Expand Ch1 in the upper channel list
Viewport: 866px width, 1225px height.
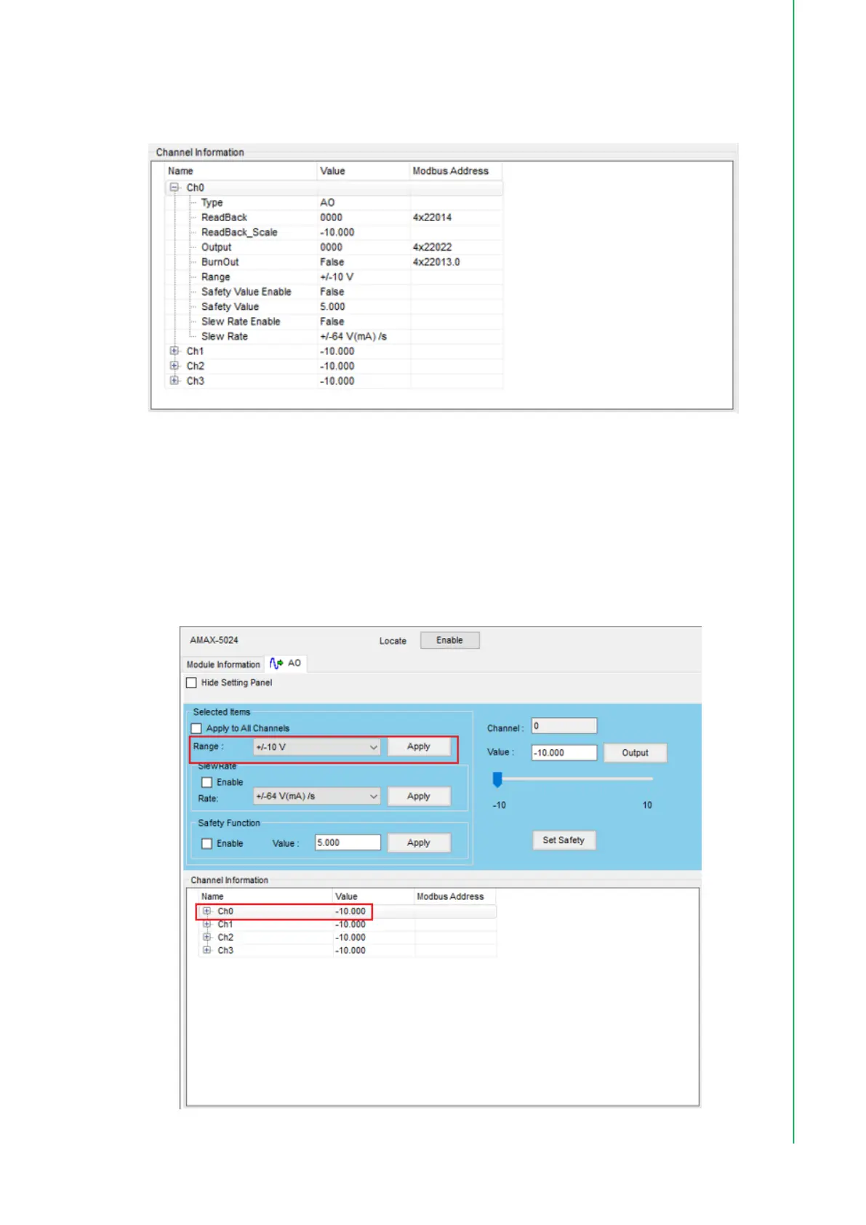pos(175,351)
